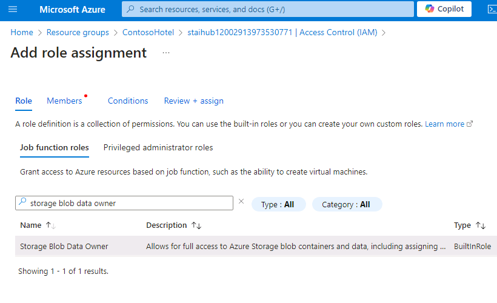
Task: Open the Resource groups breadcrumb
Action: 78,32
